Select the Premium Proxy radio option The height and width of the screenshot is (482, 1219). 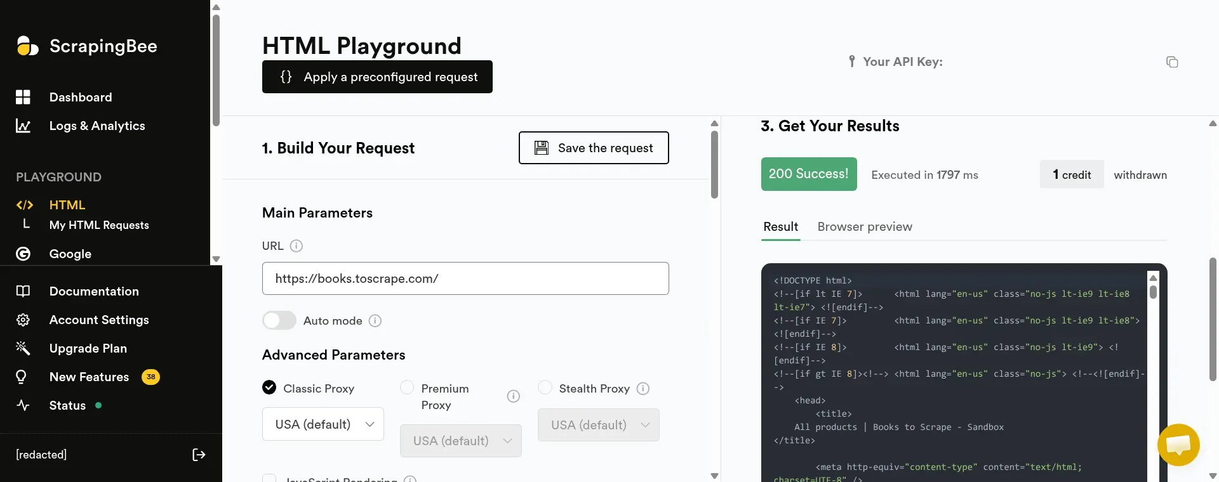tap(407, 387)
